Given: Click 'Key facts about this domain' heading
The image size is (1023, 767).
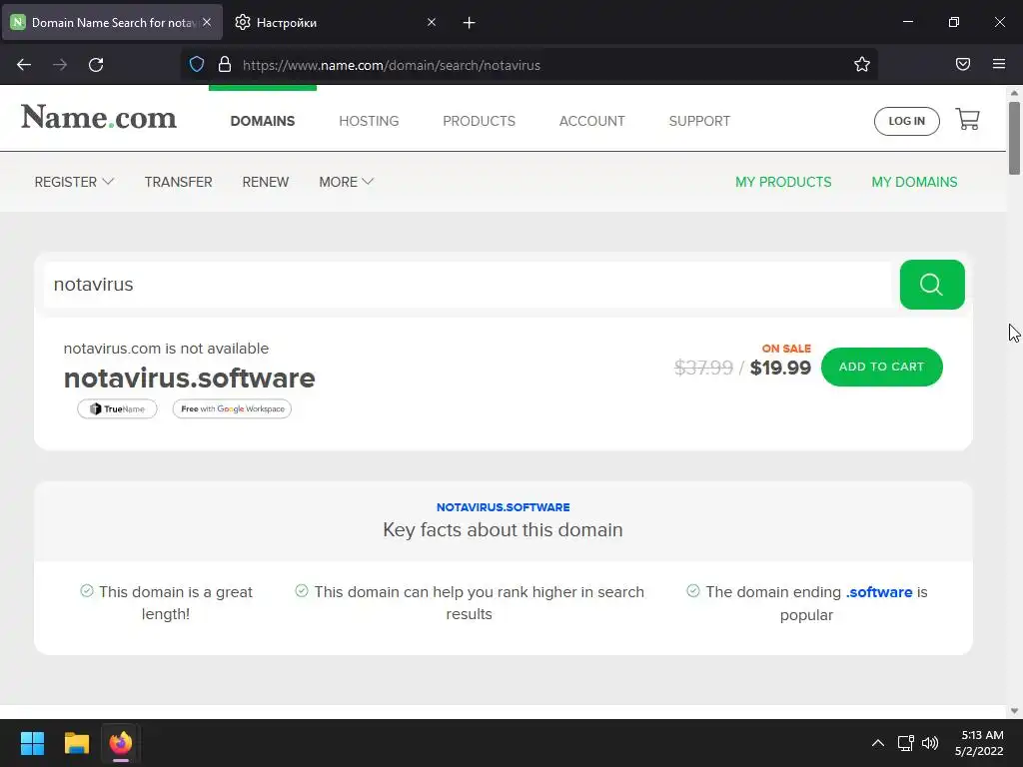Looking at the screenshot, I should (x=504, y=529).
